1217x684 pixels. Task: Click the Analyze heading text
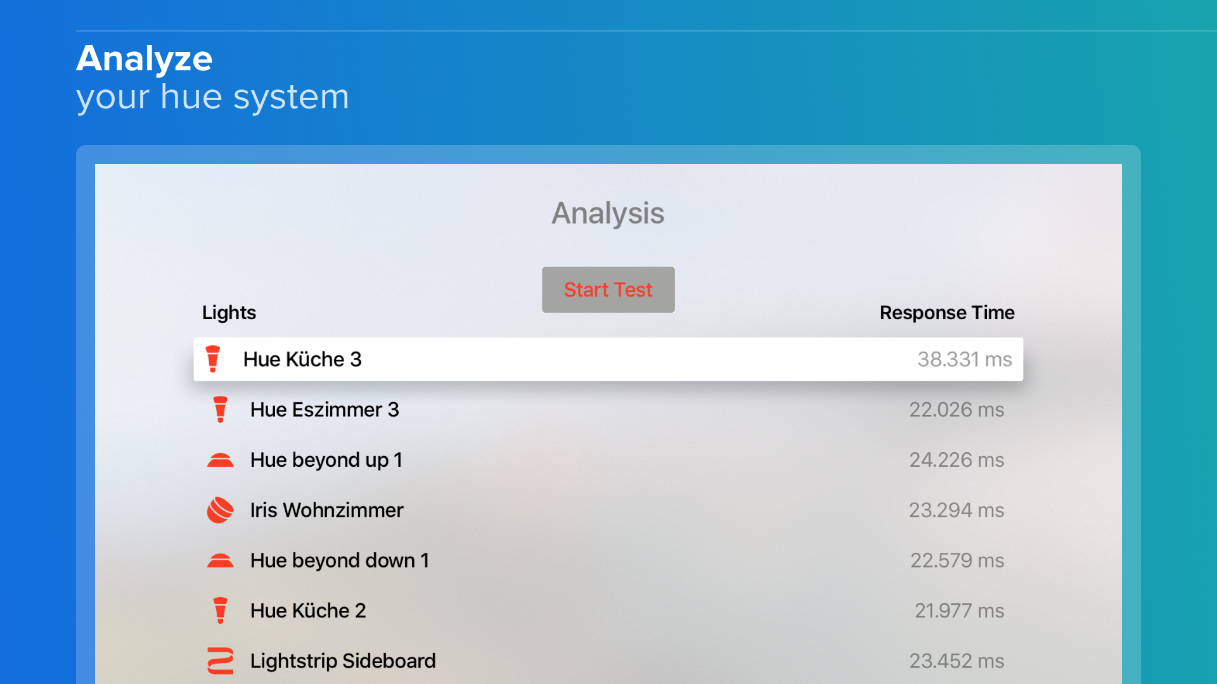145,60
